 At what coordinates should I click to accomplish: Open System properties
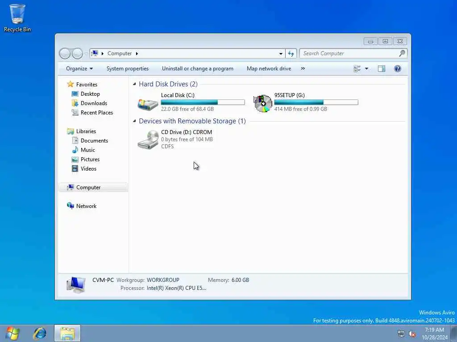click(128, 69)
